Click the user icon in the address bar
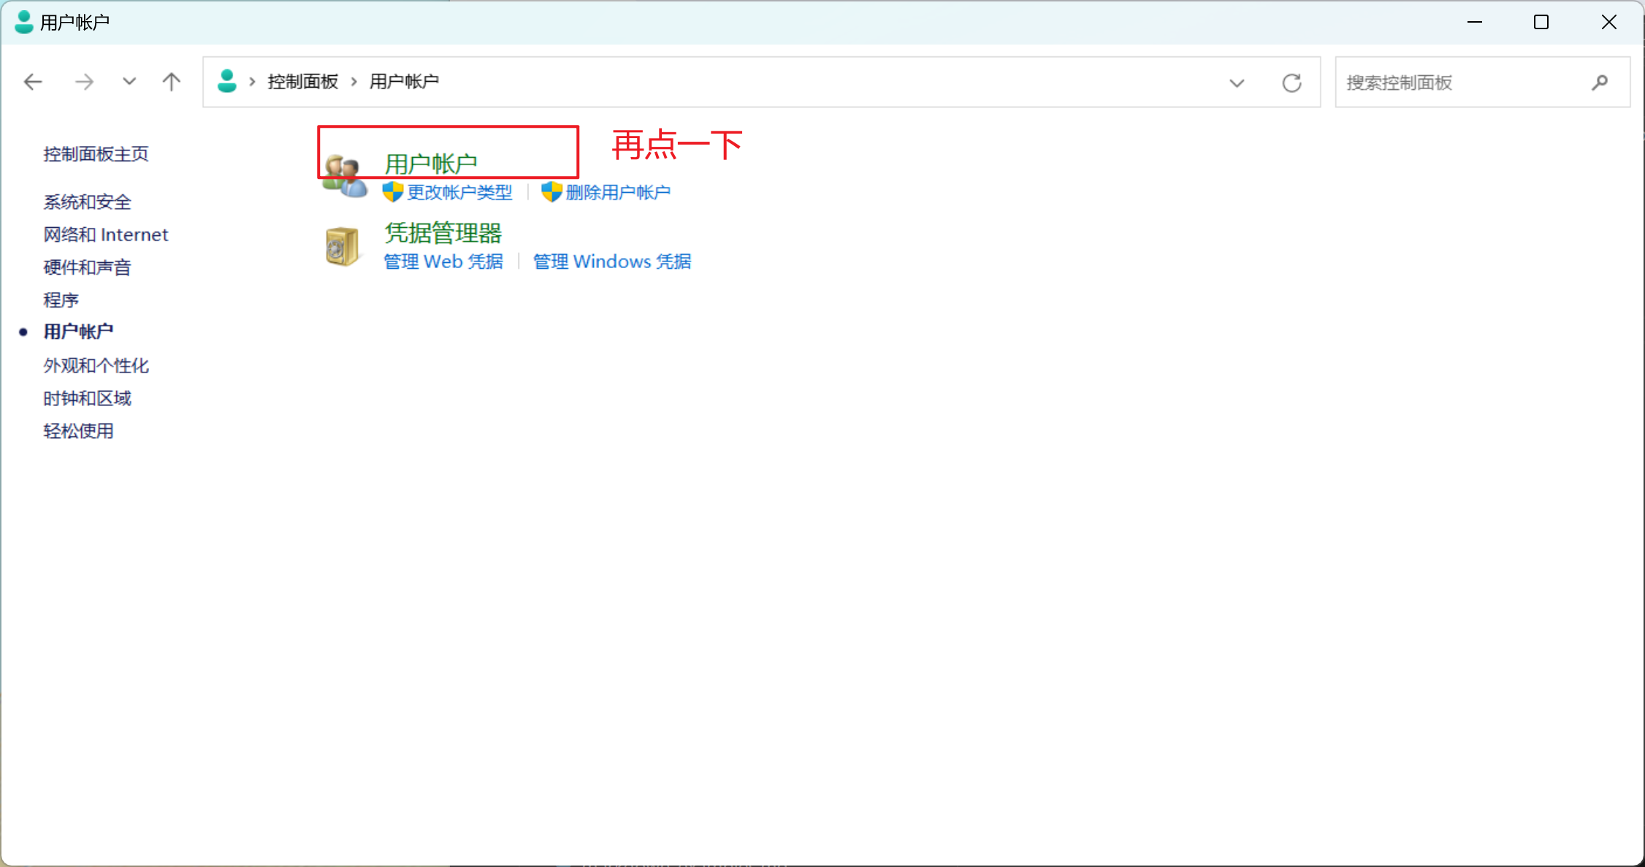 [x=227, y=81]
